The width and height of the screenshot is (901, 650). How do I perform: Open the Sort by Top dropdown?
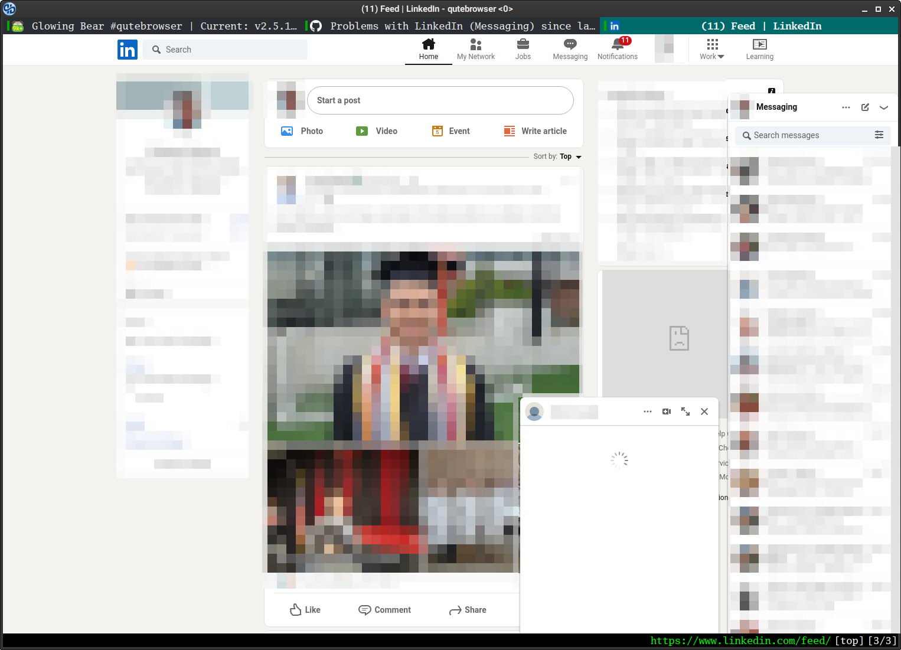tap(569, 156)
